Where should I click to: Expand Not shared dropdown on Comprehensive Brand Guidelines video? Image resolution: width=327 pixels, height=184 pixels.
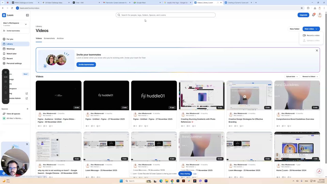coord(286,116)
